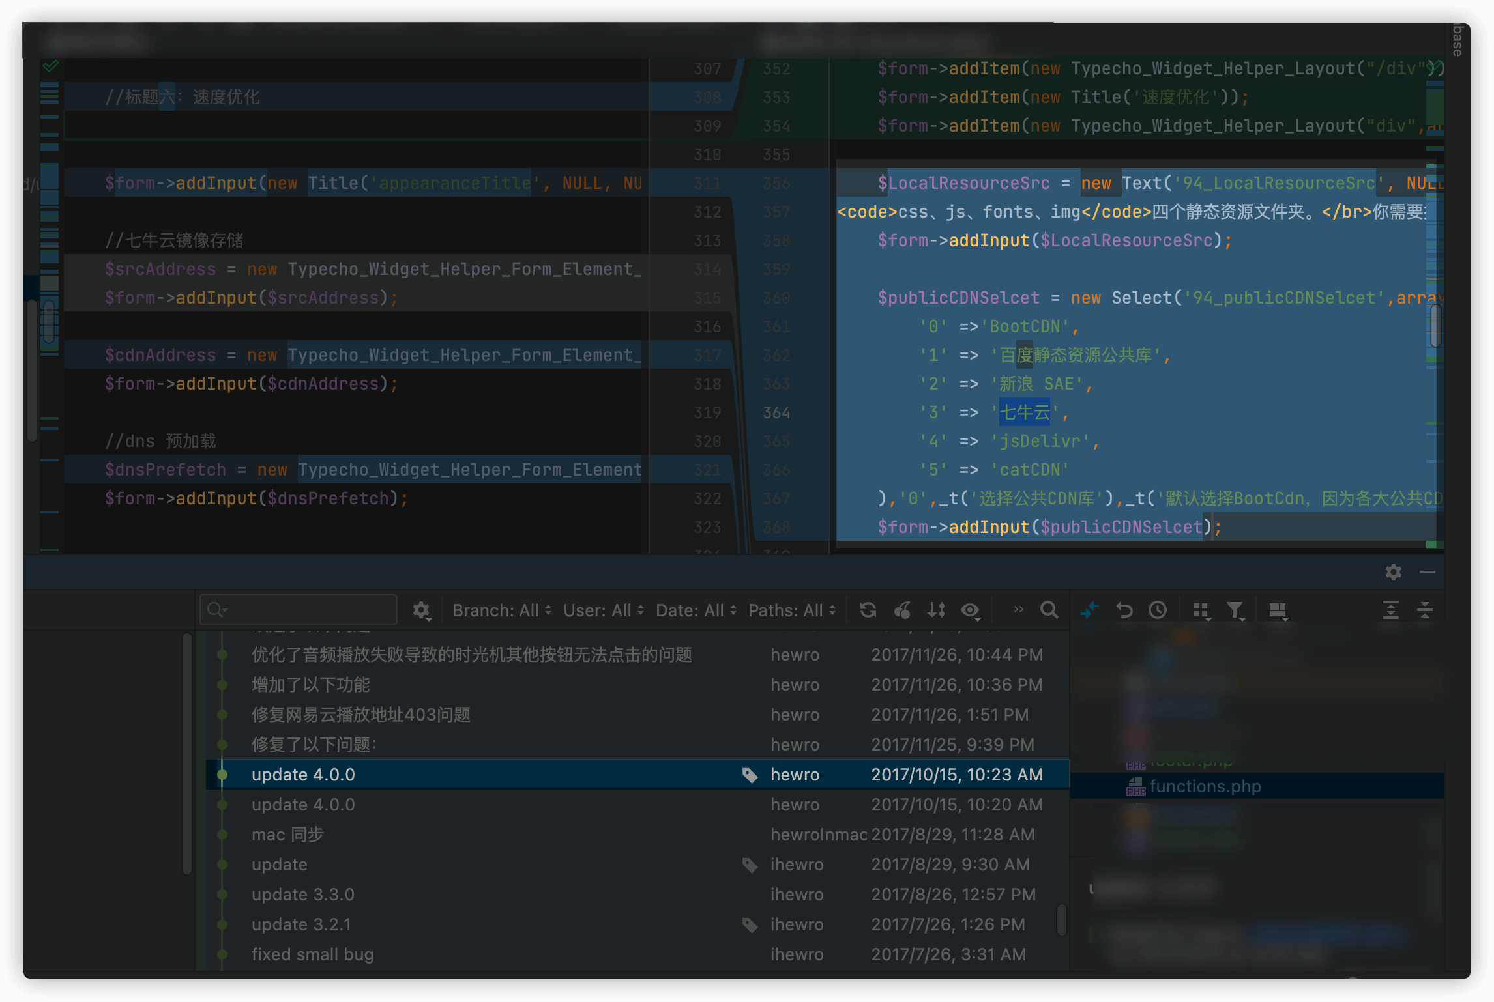1494x1002 pixels.
Task: Select the highlighted update 4.0.0 commit
Action: [637, 775]
